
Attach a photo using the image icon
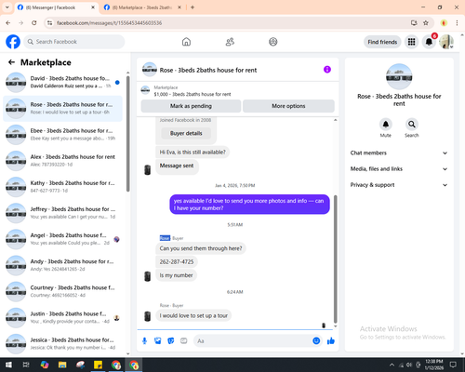tap(158, 341)
